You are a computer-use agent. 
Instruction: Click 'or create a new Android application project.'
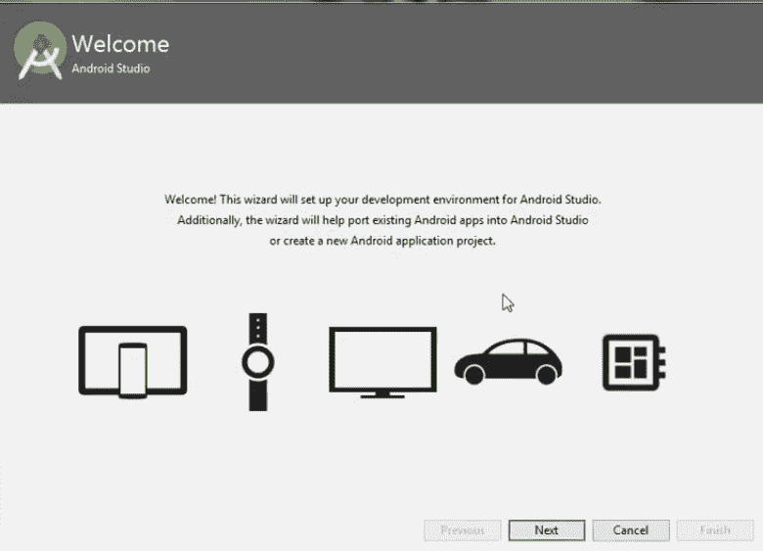coord(382,241)
